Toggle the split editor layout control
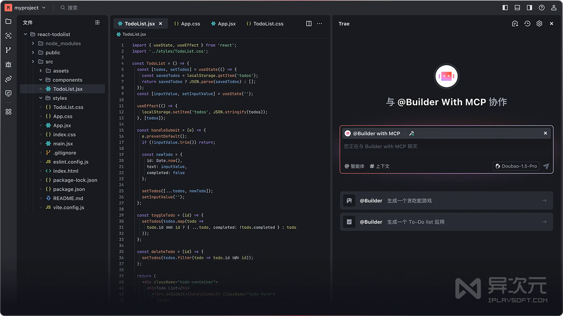 point(309,24)
